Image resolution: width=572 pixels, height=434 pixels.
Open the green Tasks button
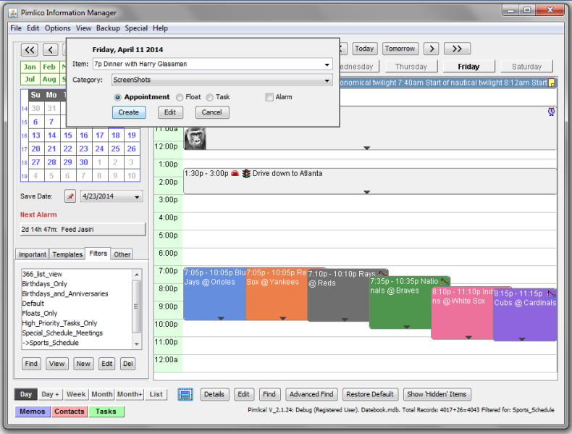tap(106, 412)
